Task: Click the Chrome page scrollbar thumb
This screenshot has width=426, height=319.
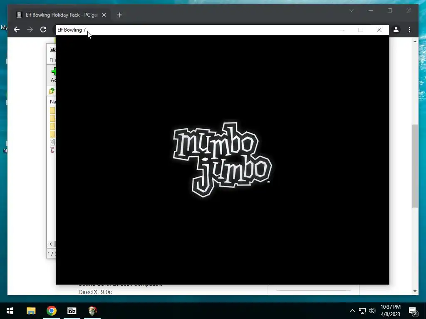Action: (x=415, y=166)
